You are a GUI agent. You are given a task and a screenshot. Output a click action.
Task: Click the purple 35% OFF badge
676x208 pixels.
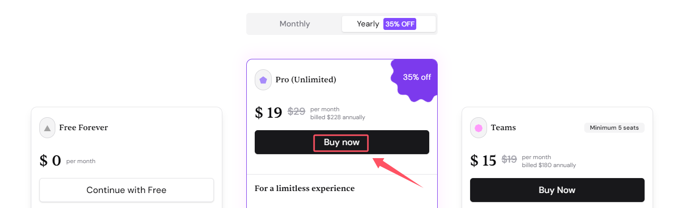pyautogui.click(x=400, y=24)
